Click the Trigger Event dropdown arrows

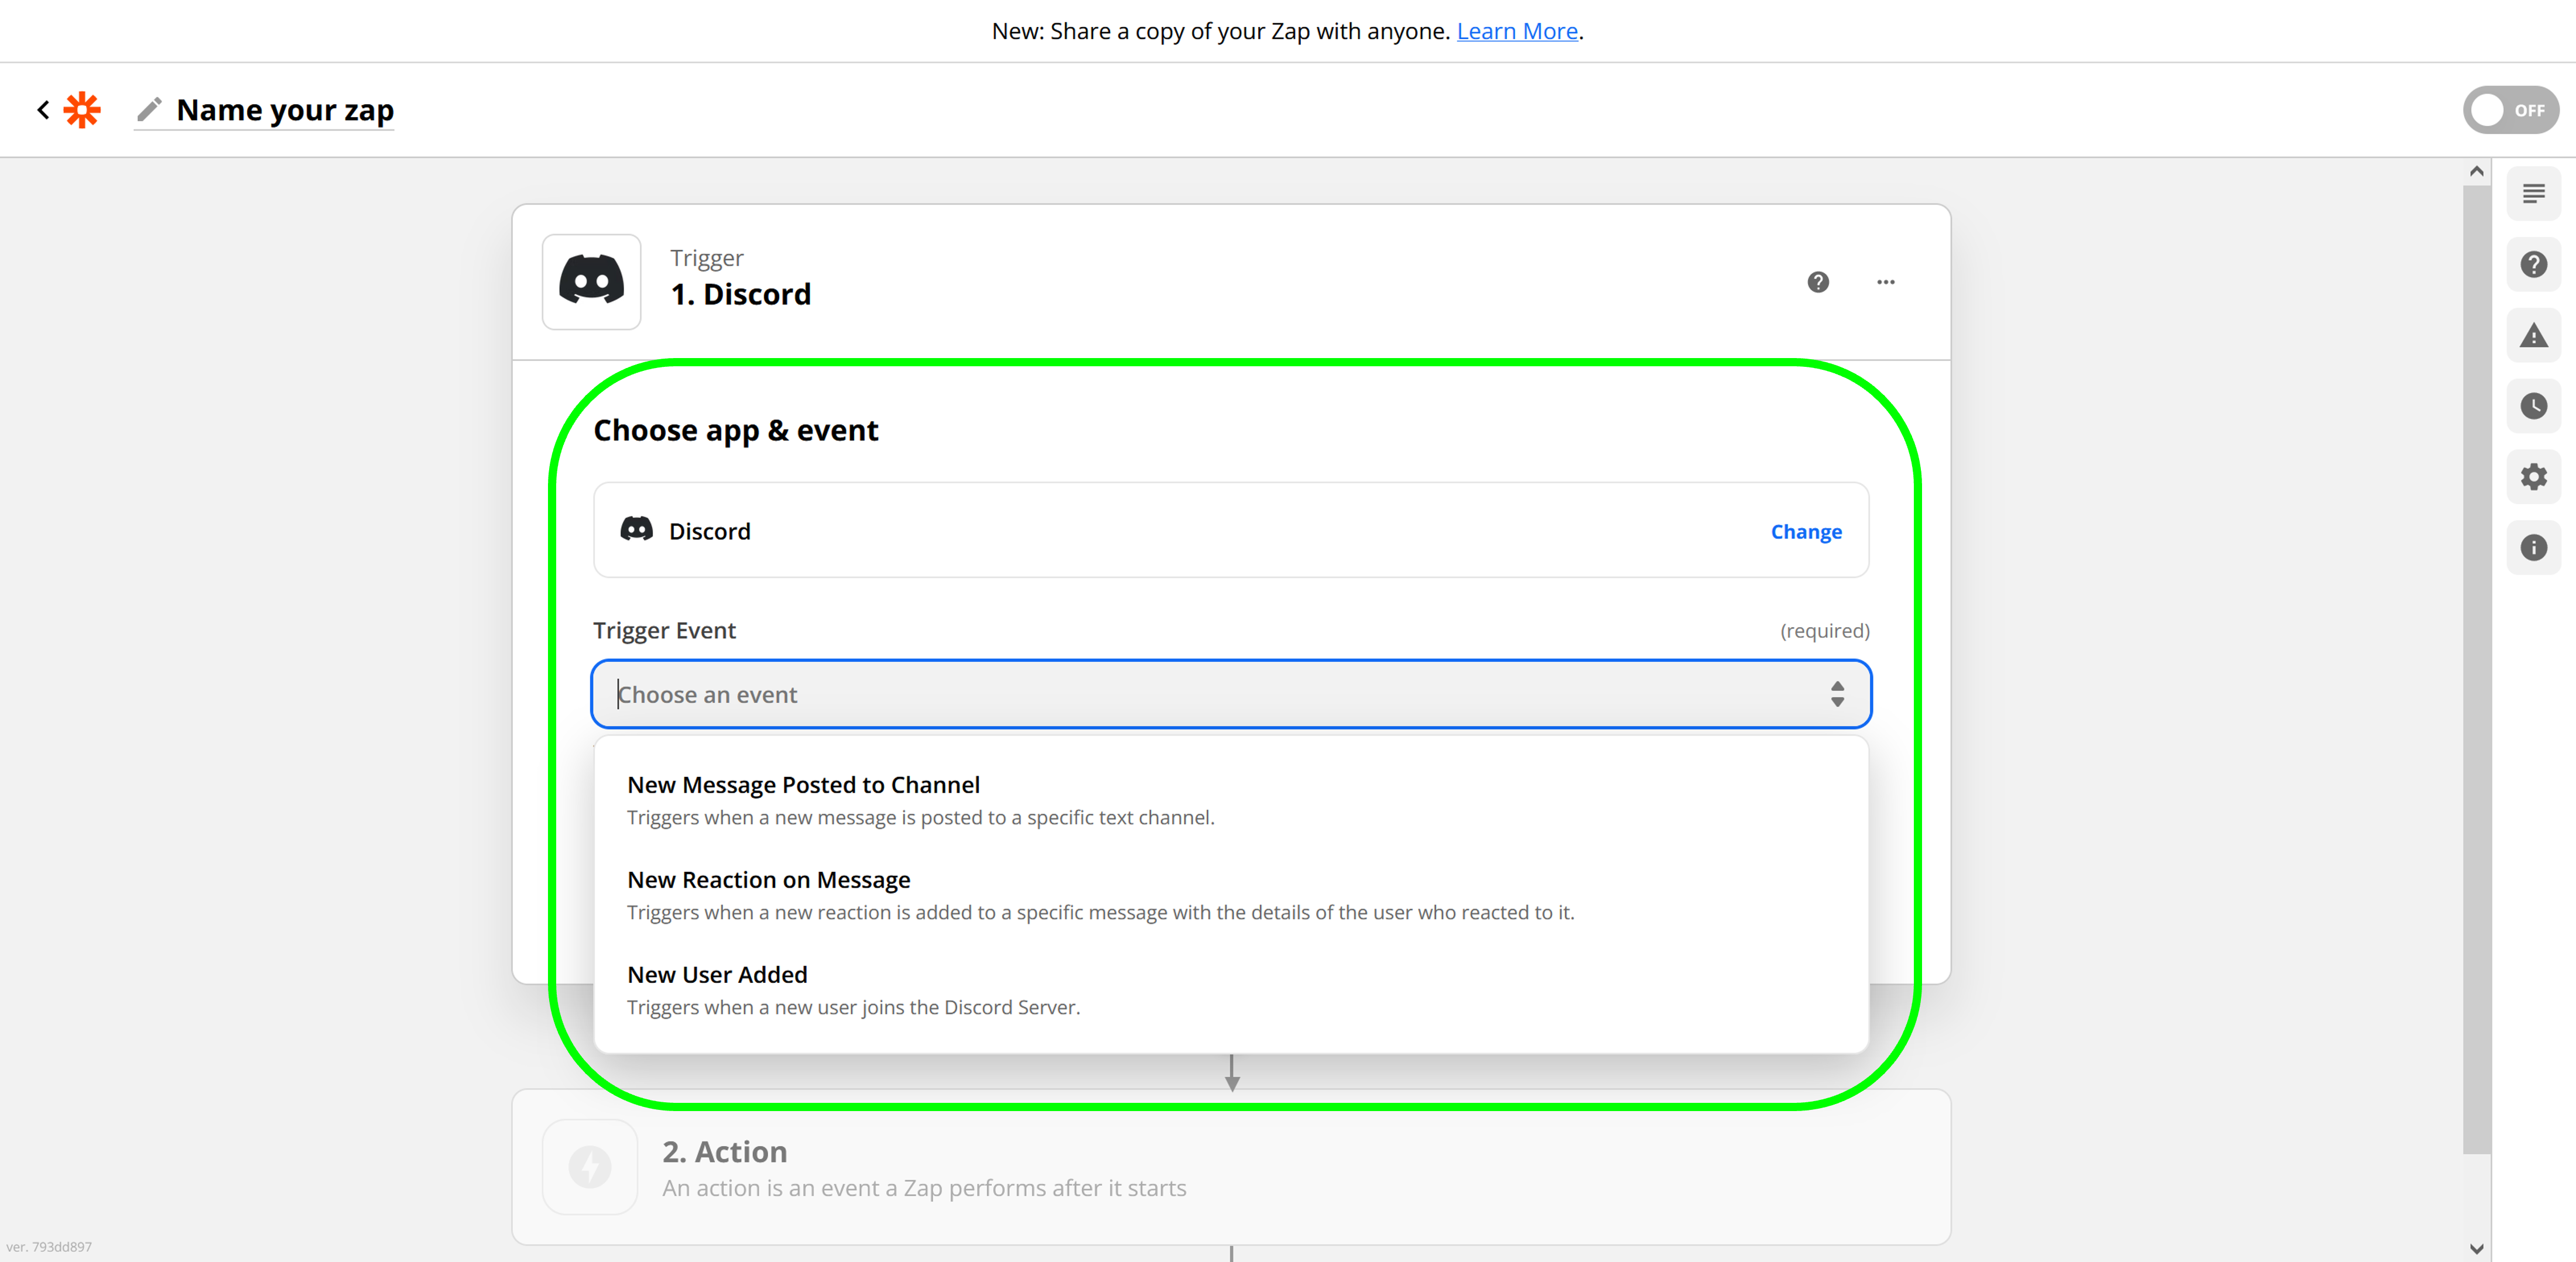1837,694
